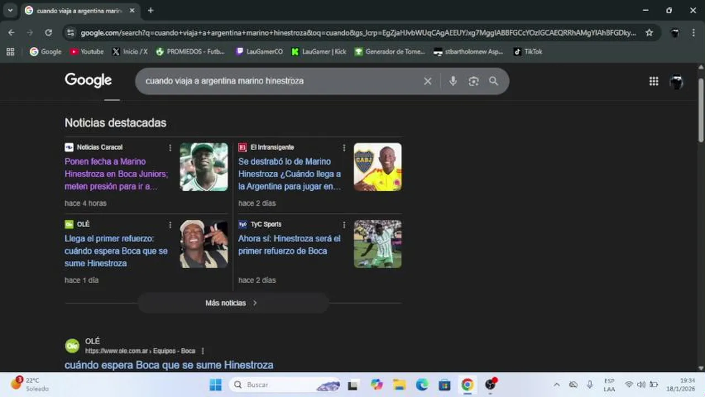
Task: Click thumbnail of Noticias Caracol article
Action: click(204, 167)
